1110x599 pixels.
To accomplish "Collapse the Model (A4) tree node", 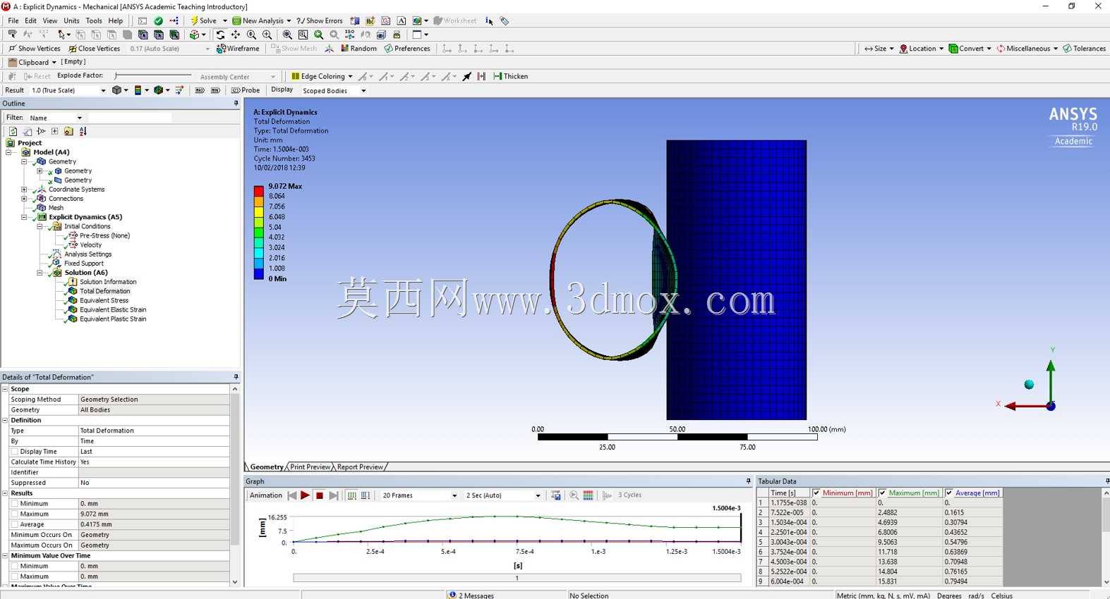I will (8, 152).
